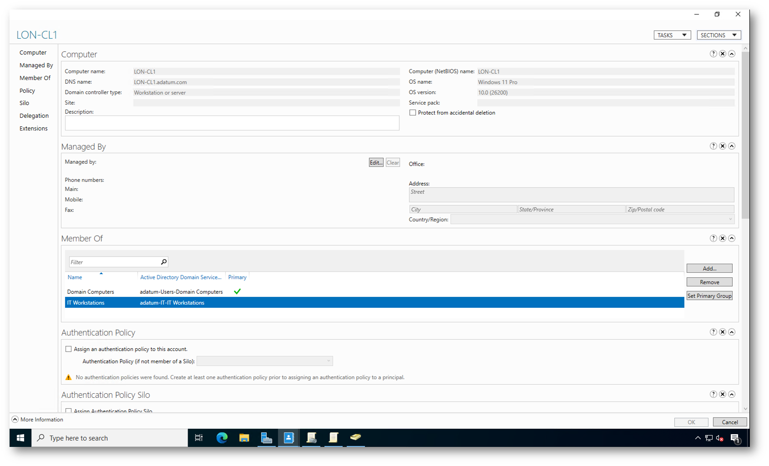This screenshot has height=466, width=769.
Task: Open the SECTIONS dropdown menu
Action: tap(719, 35)
